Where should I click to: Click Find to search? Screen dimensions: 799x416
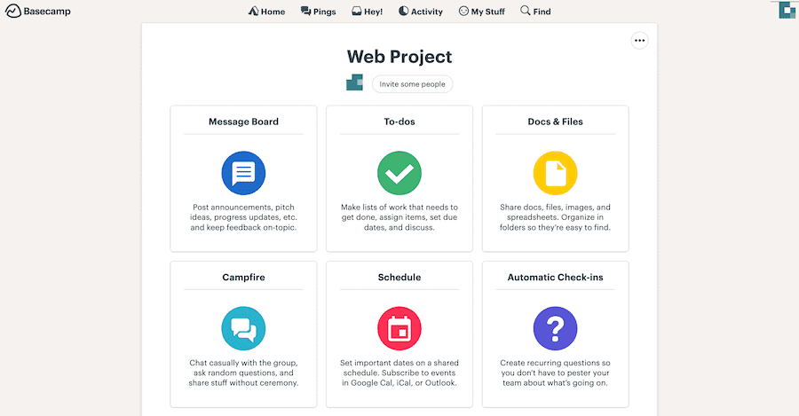[535, 12]
